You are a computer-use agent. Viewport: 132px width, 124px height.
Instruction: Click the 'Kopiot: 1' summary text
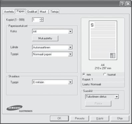pyautogui.click(x=88, y=79)
